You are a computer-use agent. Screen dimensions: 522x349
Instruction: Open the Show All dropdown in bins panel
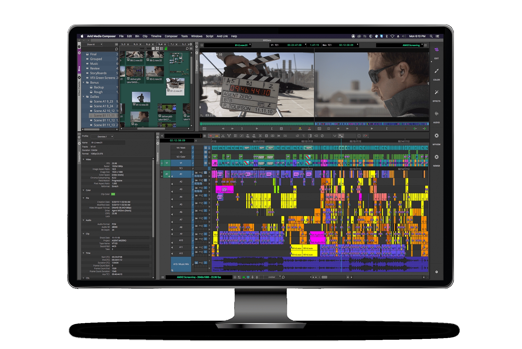click(x=94, y=45)
